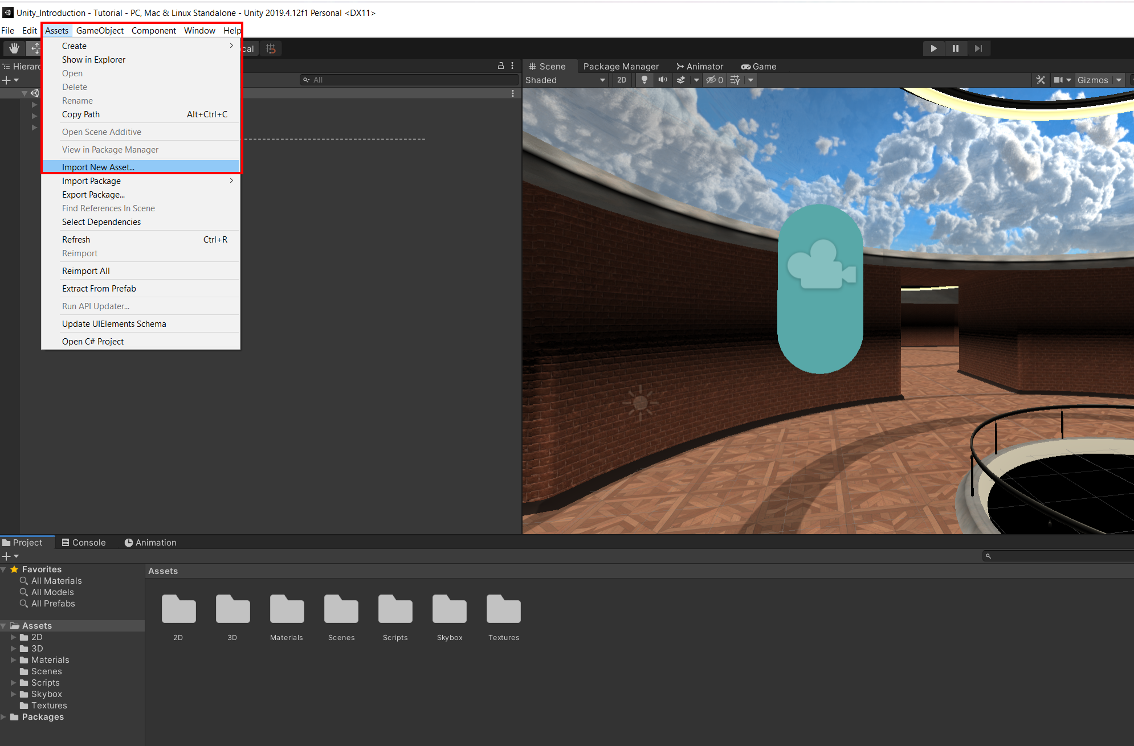Open scene component tools icon
1134x746 pixels.
pyautogui.click(x=1041, y=80)
